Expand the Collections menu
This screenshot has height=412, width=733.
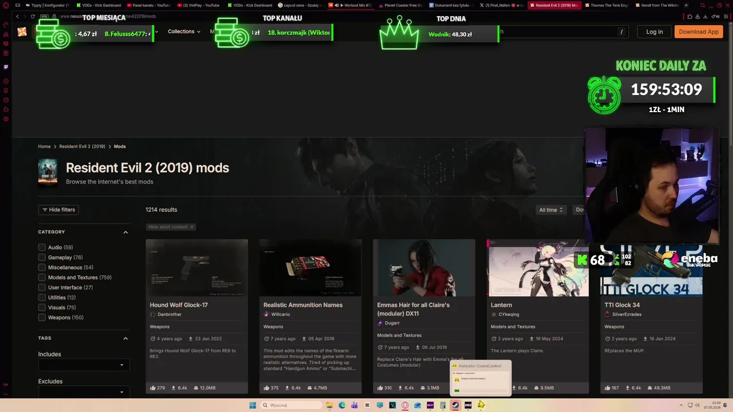[184, 31]
